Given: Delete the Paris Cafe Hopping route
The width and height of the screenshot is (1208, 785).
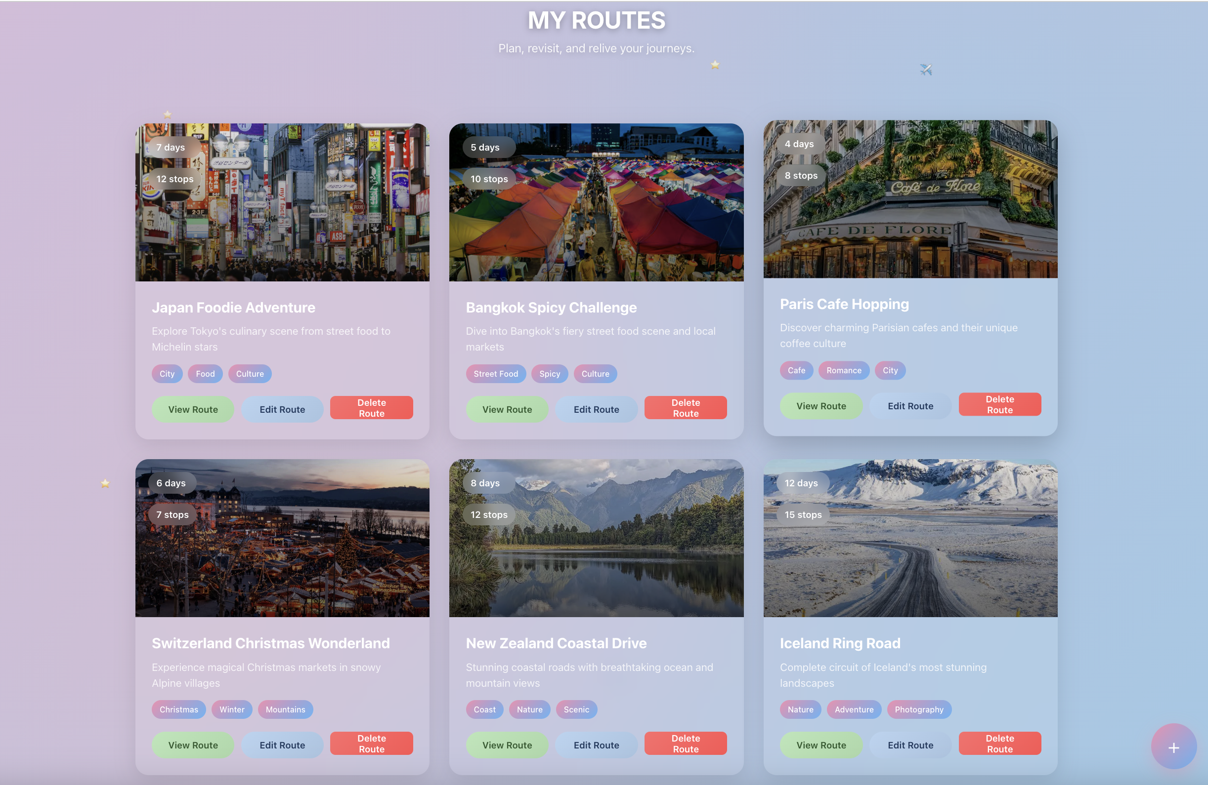Looking at the screenshot, I should (x=999, y=405).
